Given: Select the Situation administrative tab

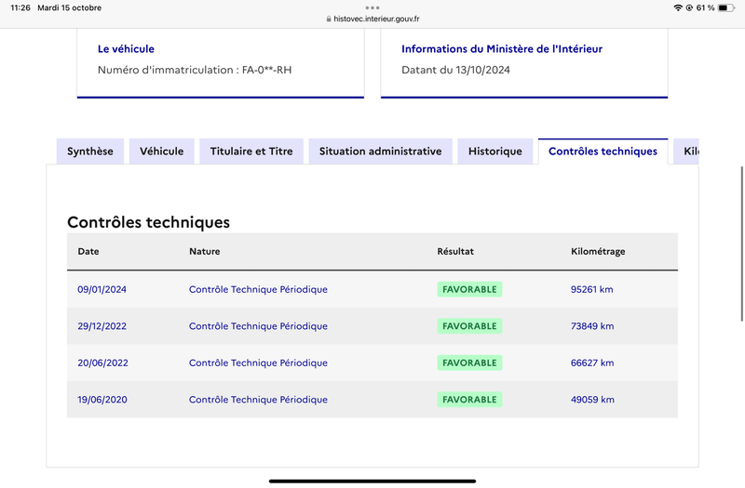Looking at the screenshot, I should click(380, 152).
